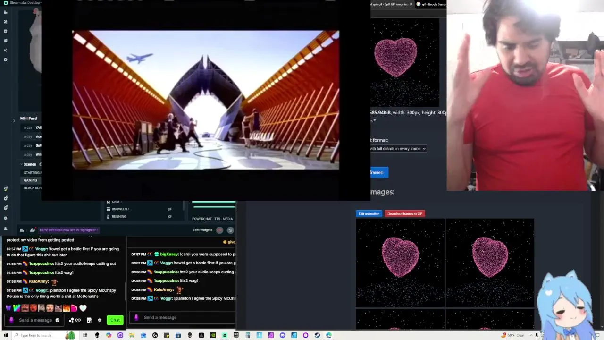Open the user profile icon in Streamlabs sidebar
604x340 pixels.
tap(5, 229)
